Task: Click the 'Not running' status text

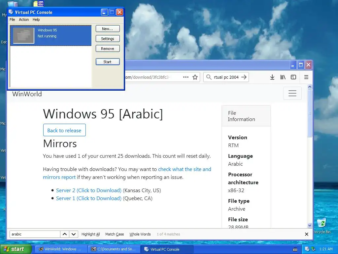Action: point(47,36)
